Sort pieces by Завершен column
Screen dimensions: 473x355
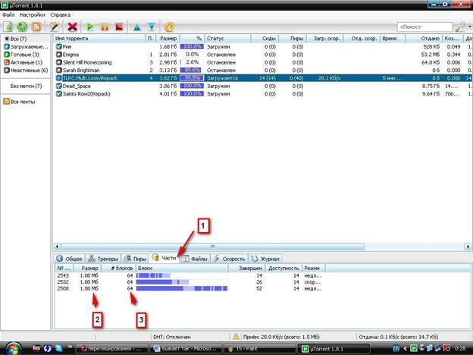[247, 268]
